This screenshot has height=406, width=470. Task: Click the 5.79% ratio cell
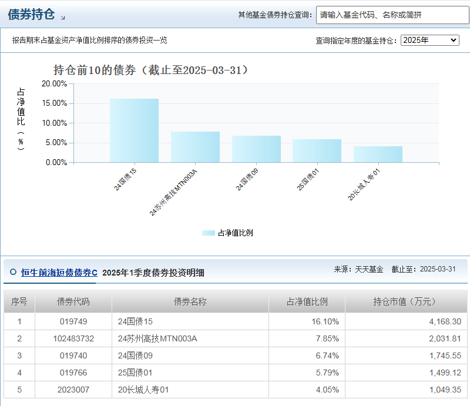pos(307,373)
